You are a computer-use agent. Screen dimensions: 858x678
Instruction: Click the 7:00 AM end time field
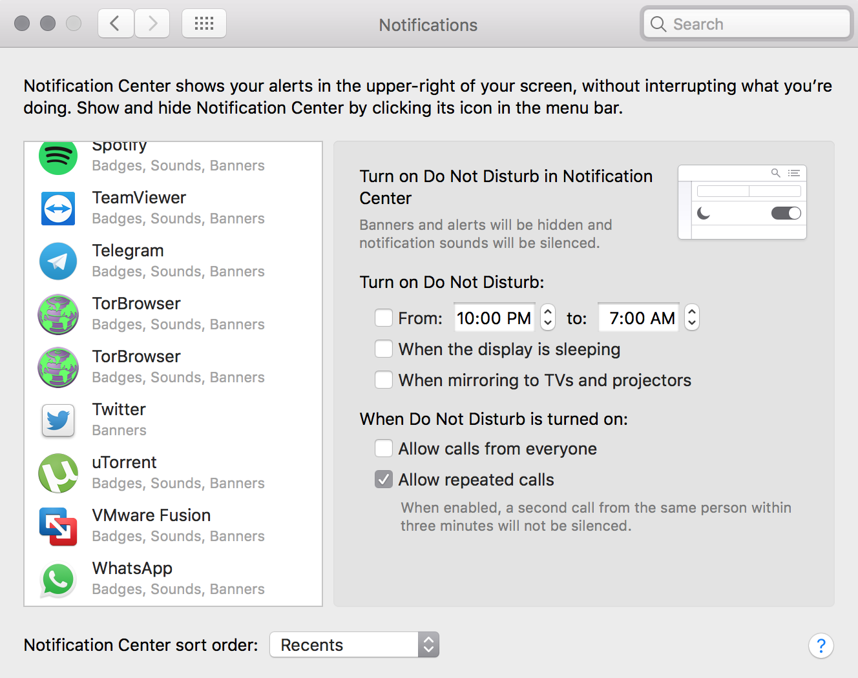tap(638, 317)
